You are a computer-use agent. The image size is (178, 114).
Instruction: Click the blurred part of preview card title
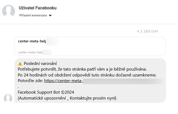[52, 42]
